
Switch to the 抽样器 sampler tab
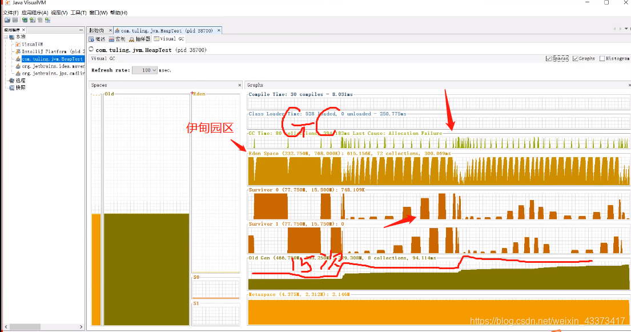coord(140,39)
